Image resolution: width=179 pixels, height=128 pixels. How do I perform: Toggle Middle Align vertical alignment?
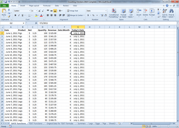(52, 11)
